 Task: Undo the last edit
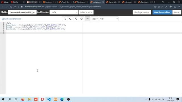pyautogui.click(x=76, y=19)
